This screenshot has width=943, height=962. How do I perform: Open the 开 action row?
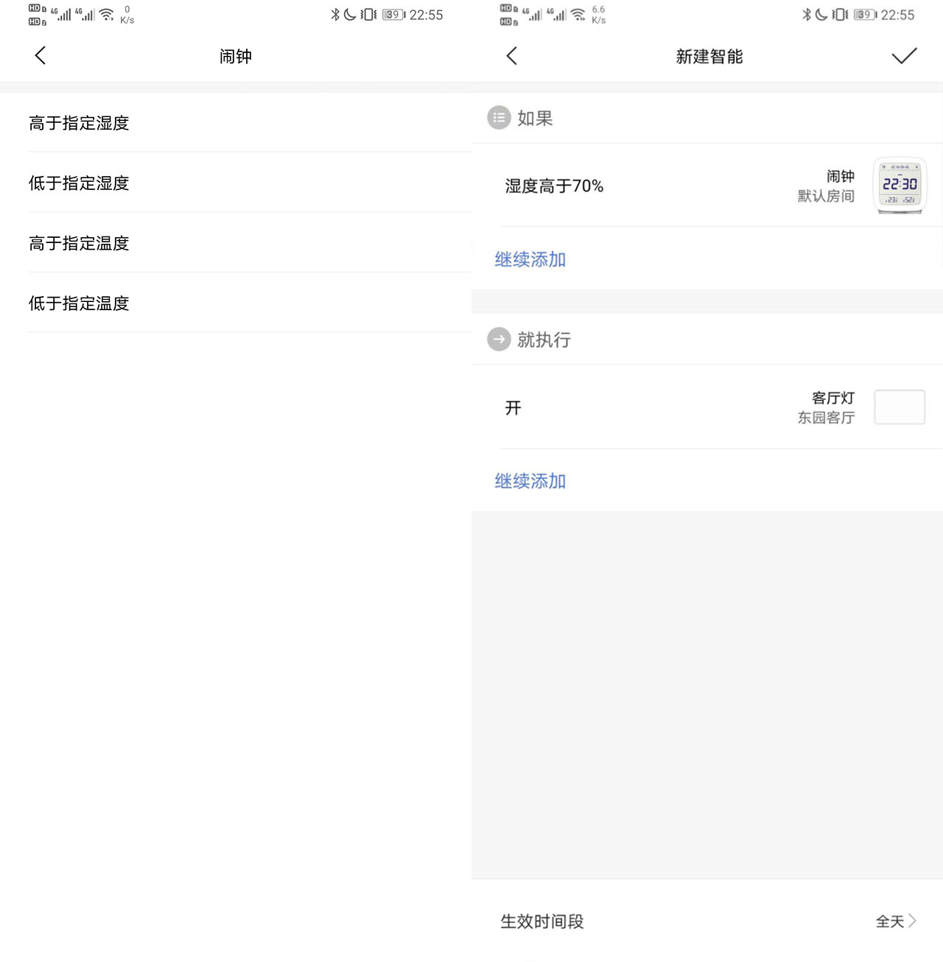click(x=707, y=407)
